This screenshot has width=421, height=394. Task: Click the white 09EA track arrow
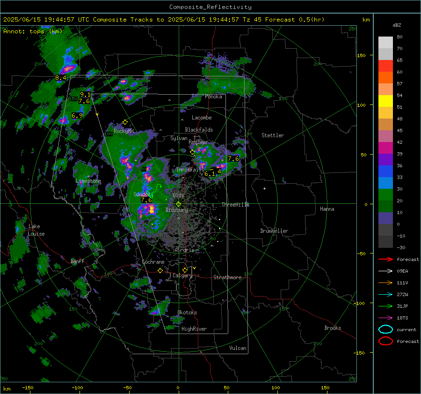(385, 271)
